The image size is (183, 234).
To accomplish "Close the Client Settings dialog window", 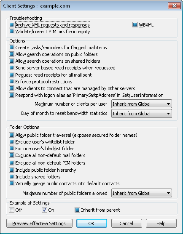I will tap(174, 6).
